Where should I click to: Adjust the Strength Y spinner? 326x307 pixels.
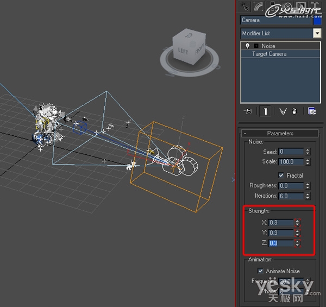pyautogui.click(x=297, y=233)
